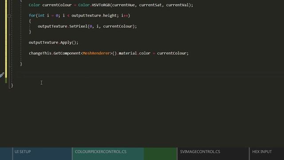Click the outputTexture.Apply() call
The image size is (284, 160).
(53, 43)
